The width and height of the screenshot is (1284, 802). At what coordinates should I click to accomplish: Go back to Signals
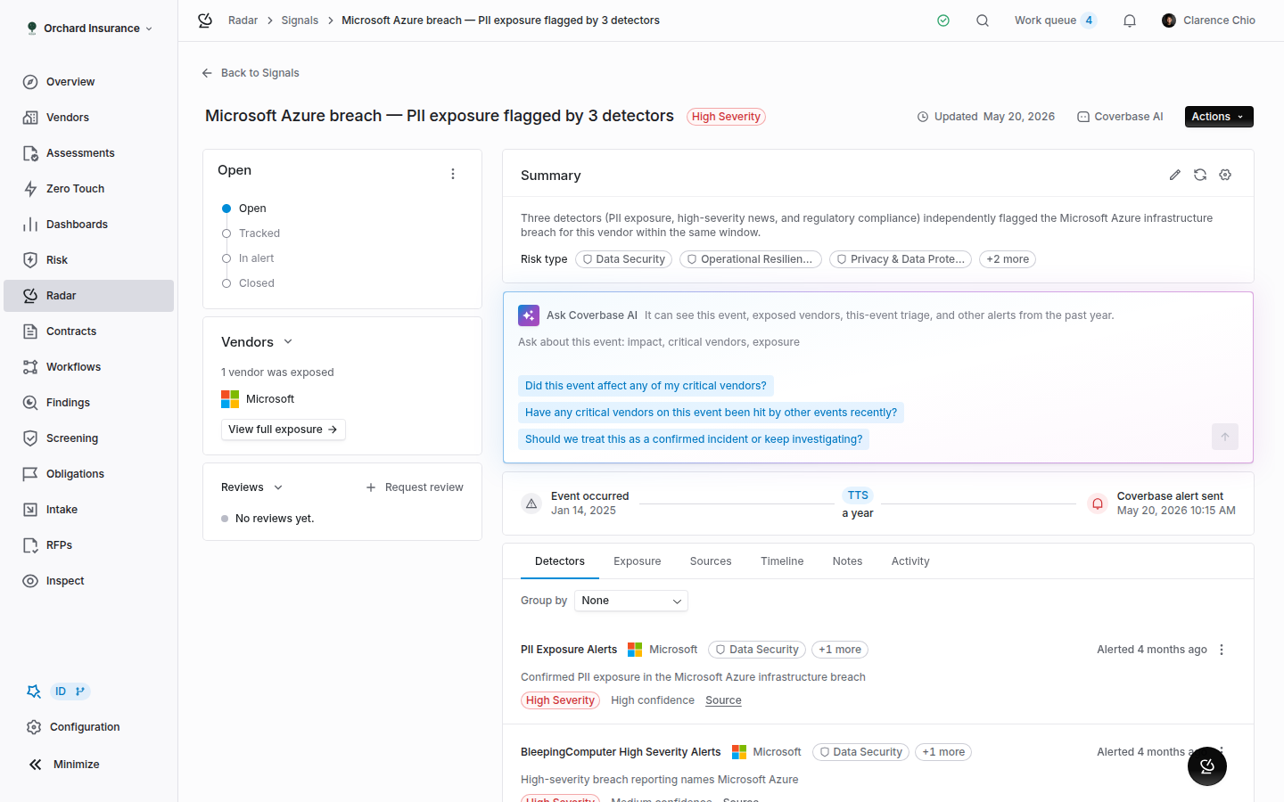[251, 73]
